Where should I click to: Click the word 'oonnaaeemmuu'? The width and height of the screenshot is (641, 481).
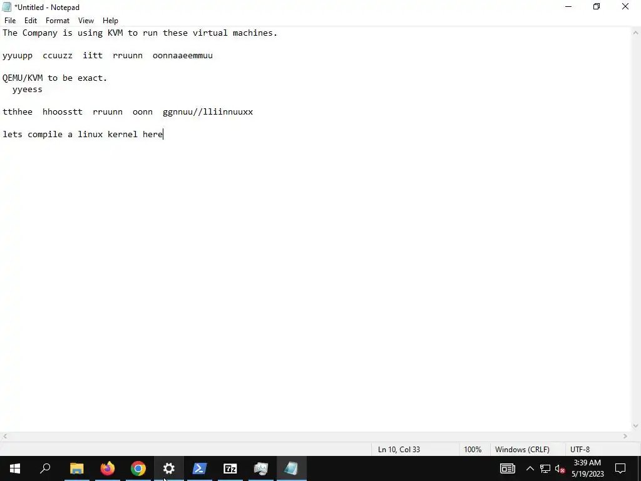pos(183,56)
